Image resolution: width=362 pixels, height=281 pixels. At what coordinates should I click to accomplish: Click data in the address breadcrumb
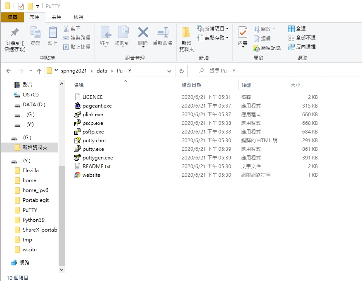(x=102, y=71)
